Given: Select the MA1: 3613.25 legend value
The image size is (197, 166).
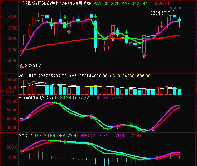Looking at the screenshot, I should pyautogui.click(x=106, y=4).
